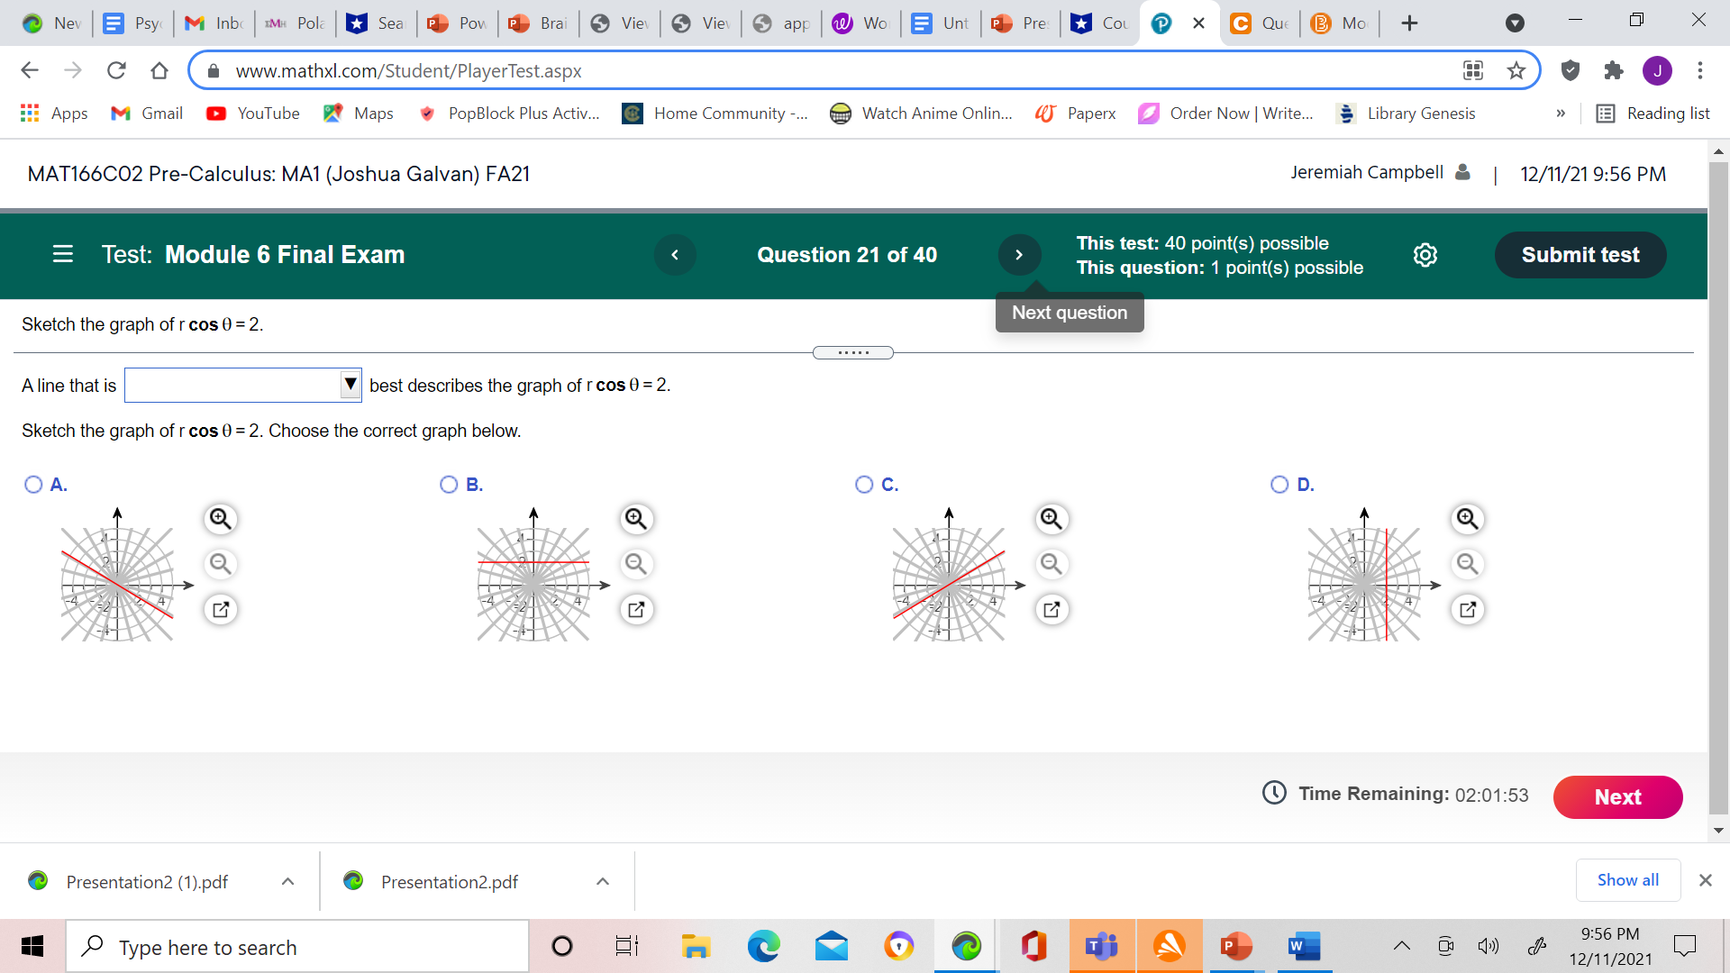The image size is (1730, 973).
Task: Zoom in on answer graph A
Action: pos(220,518)
